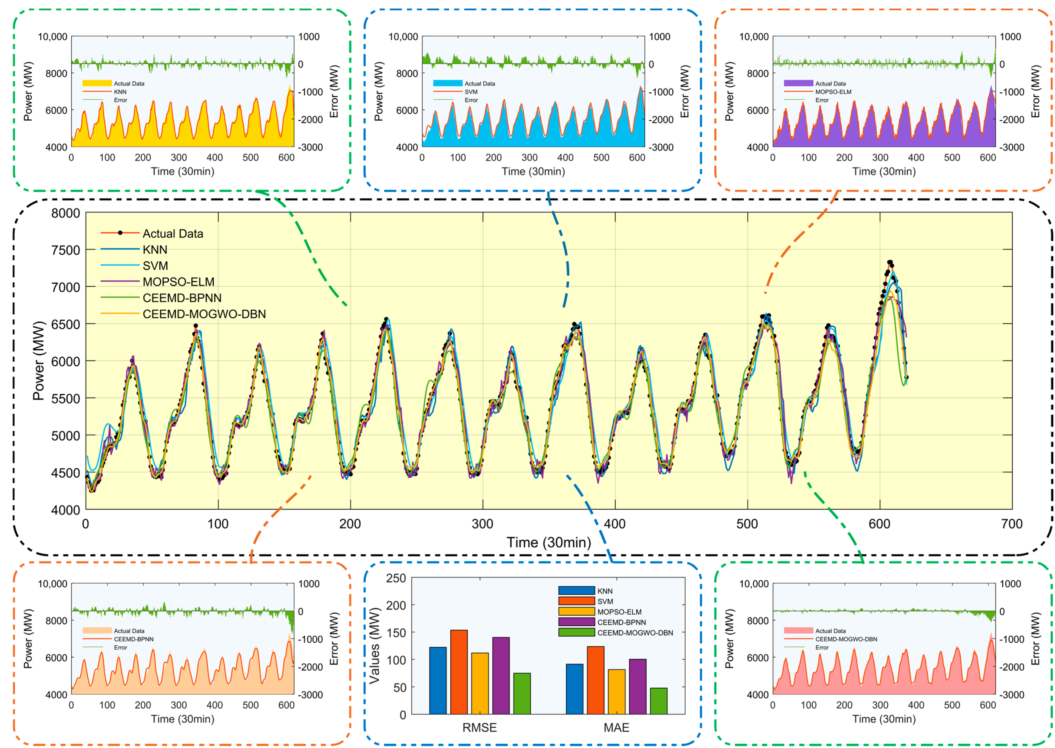1055x748 pixels.
Task: Select the blue KNN swatch in bar chart legend
Action: 576,591
